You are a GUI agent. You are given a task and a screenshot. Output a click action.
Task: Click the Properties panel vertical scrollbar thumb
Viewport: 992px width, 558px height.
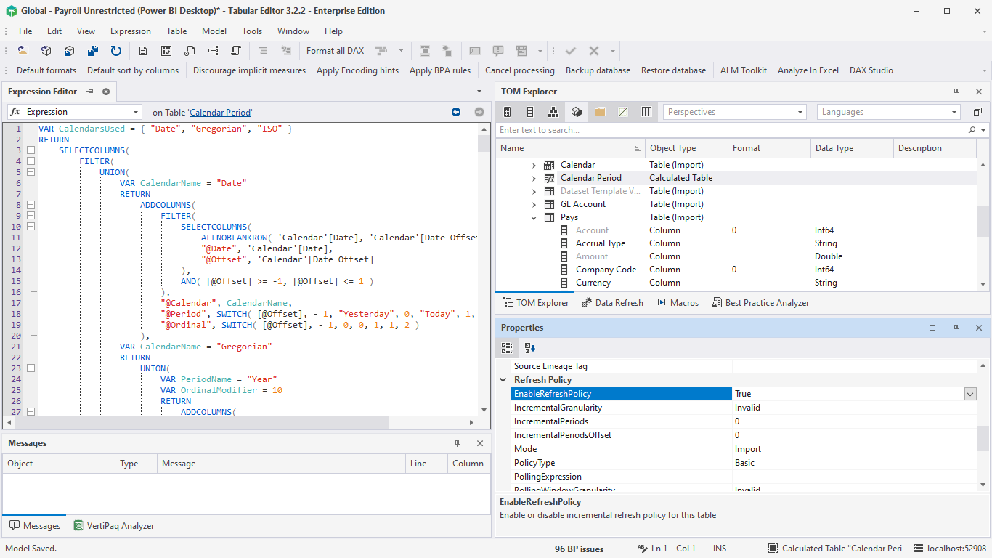(x=983, y=440)
